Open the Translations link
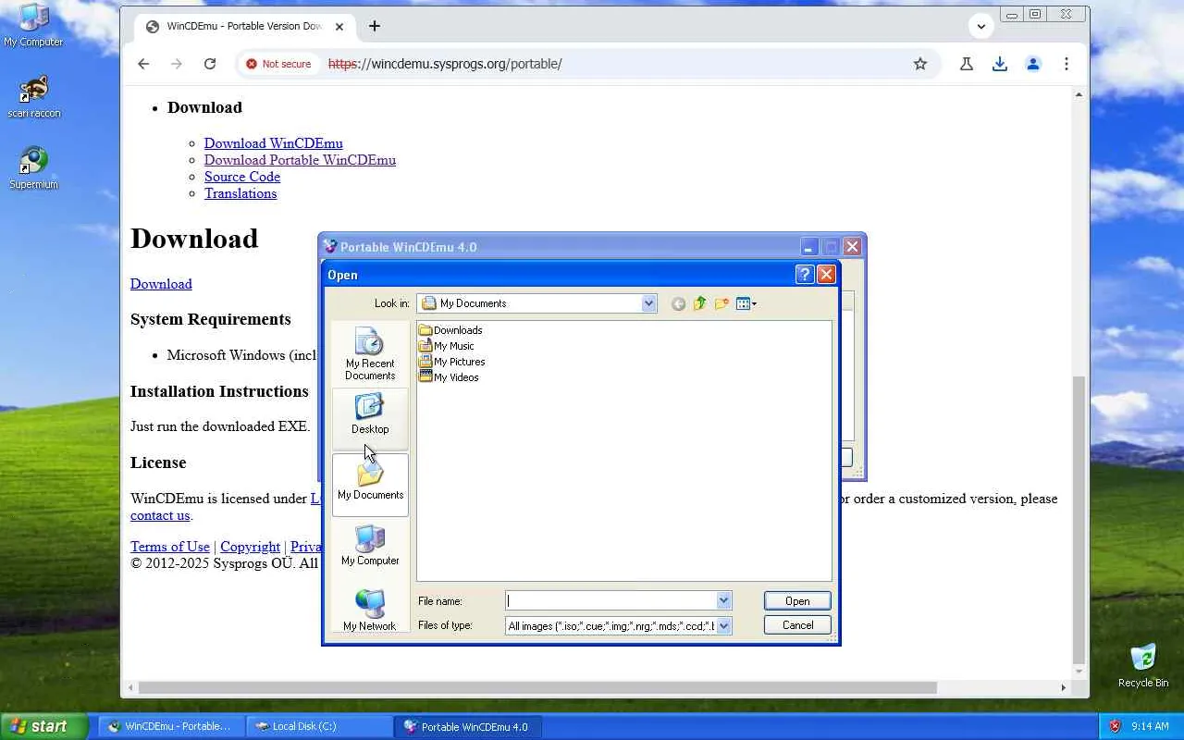This screenshot has height=740, width=1184. 240,193
